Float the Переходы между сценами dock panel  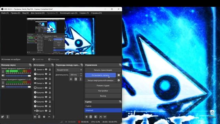point(82,65)
